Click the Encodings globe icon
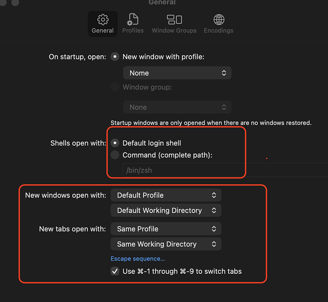328x302 pixels. (219, 19)
